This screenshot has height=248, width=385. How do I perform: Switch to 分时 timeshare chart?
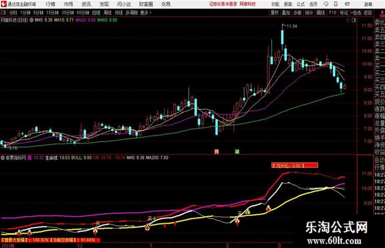pos(13,13)
